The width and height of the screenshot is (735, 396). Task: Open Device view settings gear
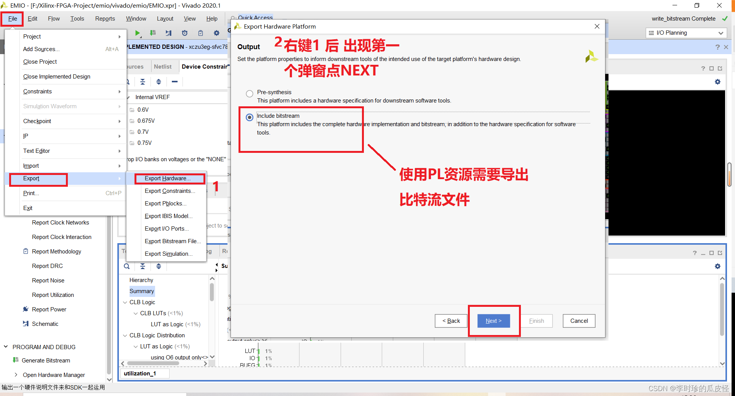pos(717,82)
